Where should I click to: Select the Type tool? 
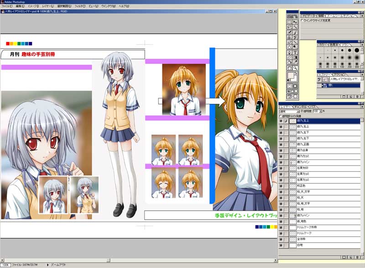(295, 52)
